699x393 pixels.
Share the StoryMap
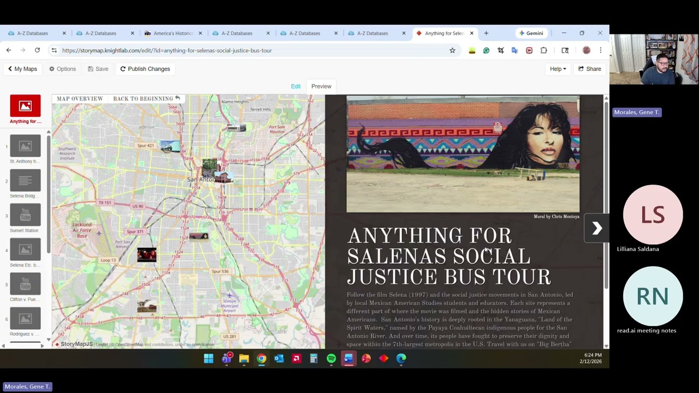[589, 69]
